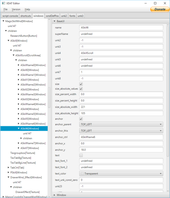Toggle the anchor checkbox

pos(81,119)
